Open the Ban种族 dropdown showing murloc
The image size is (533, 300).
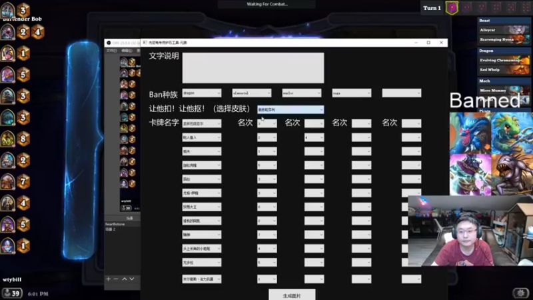[302, 93]
